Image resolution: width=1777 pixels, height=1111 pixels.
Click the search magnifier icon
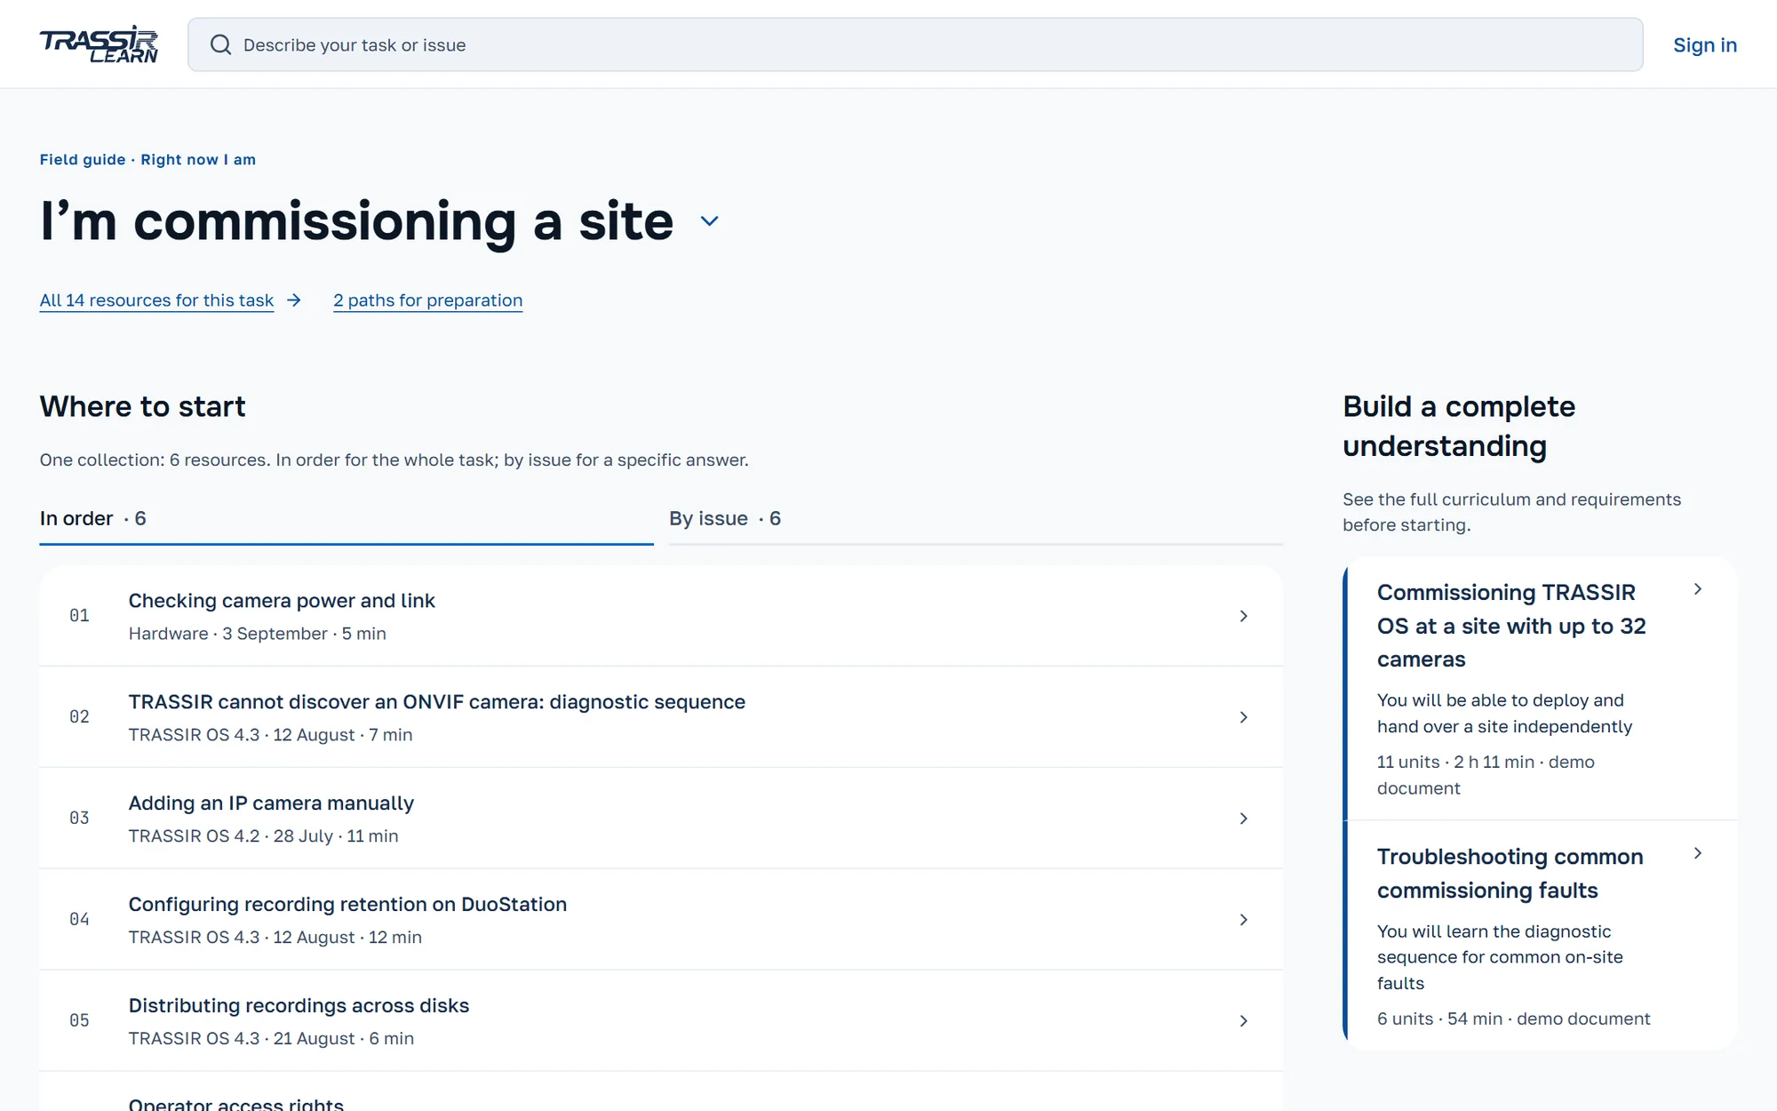click(x=220, y=44)
